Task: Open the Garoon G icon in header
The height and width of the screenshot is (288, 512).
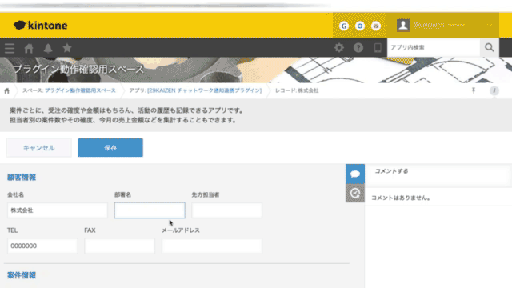Action: (344, 26)
